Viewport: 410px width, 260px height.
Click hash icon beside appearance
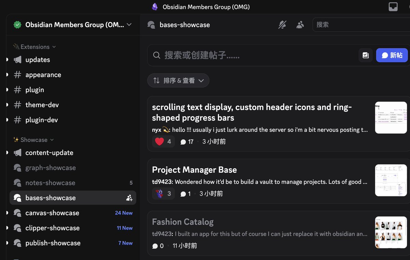point(17,75)
